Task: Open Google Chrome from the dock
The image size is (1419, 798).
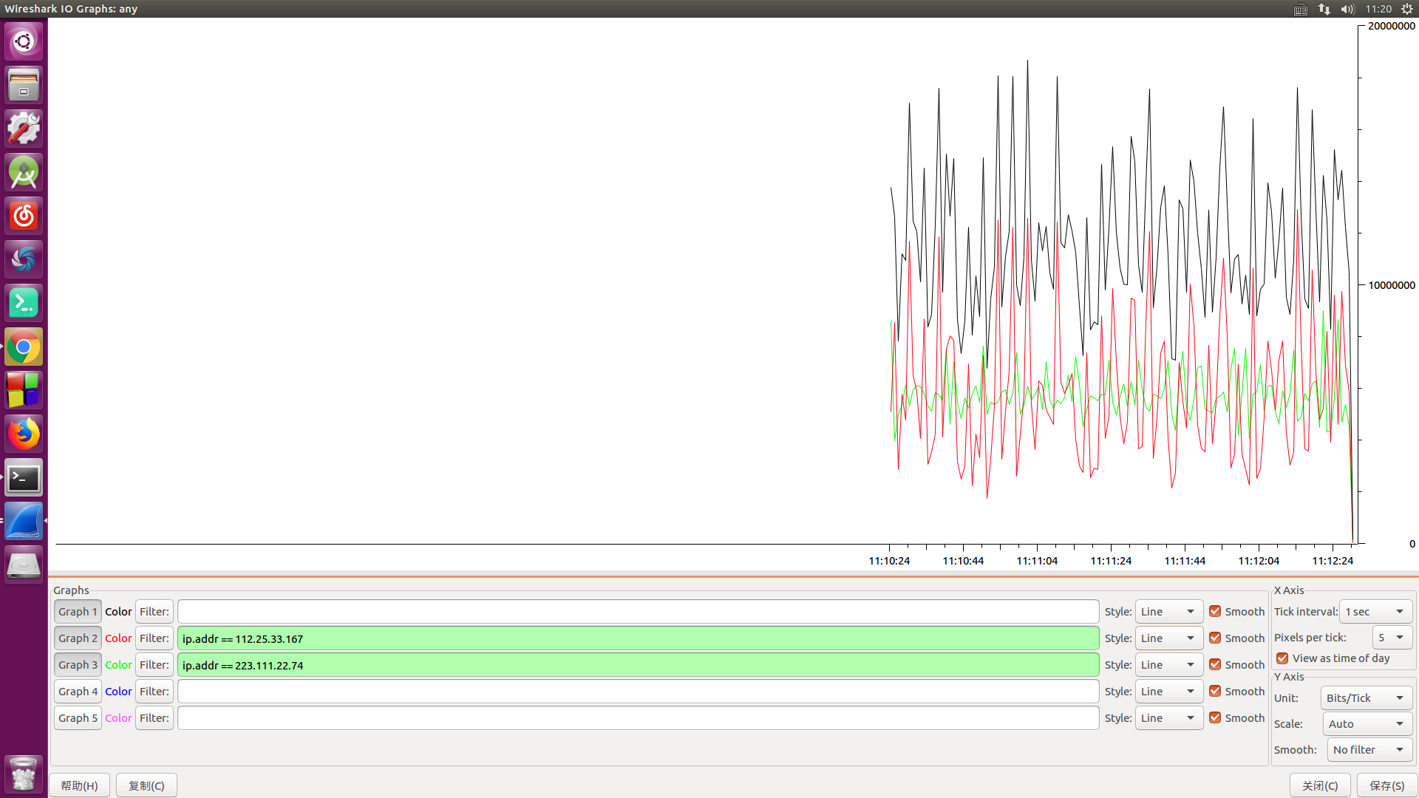Action: (x=24, y=347)
